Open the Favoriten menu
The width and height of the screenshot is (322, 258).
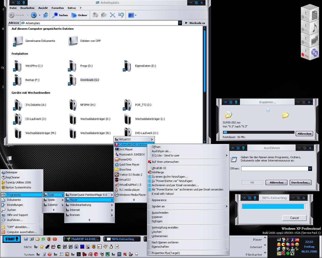(x=58, y=8)
